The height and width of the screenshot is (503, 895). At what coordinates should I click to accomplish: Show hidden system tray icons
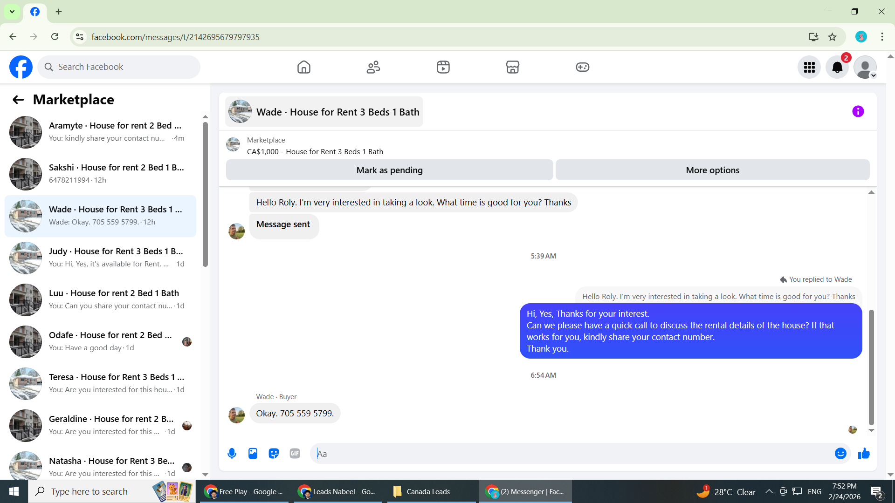click(769, 492)
